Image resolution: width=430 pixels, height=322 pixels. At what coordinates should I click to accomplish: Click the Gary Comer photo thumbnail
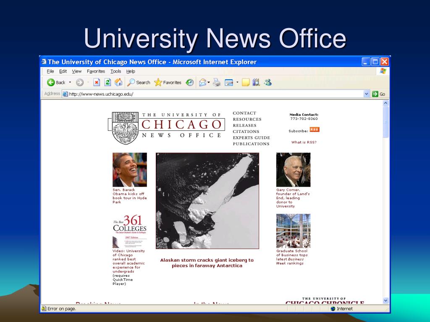(294, 170)
